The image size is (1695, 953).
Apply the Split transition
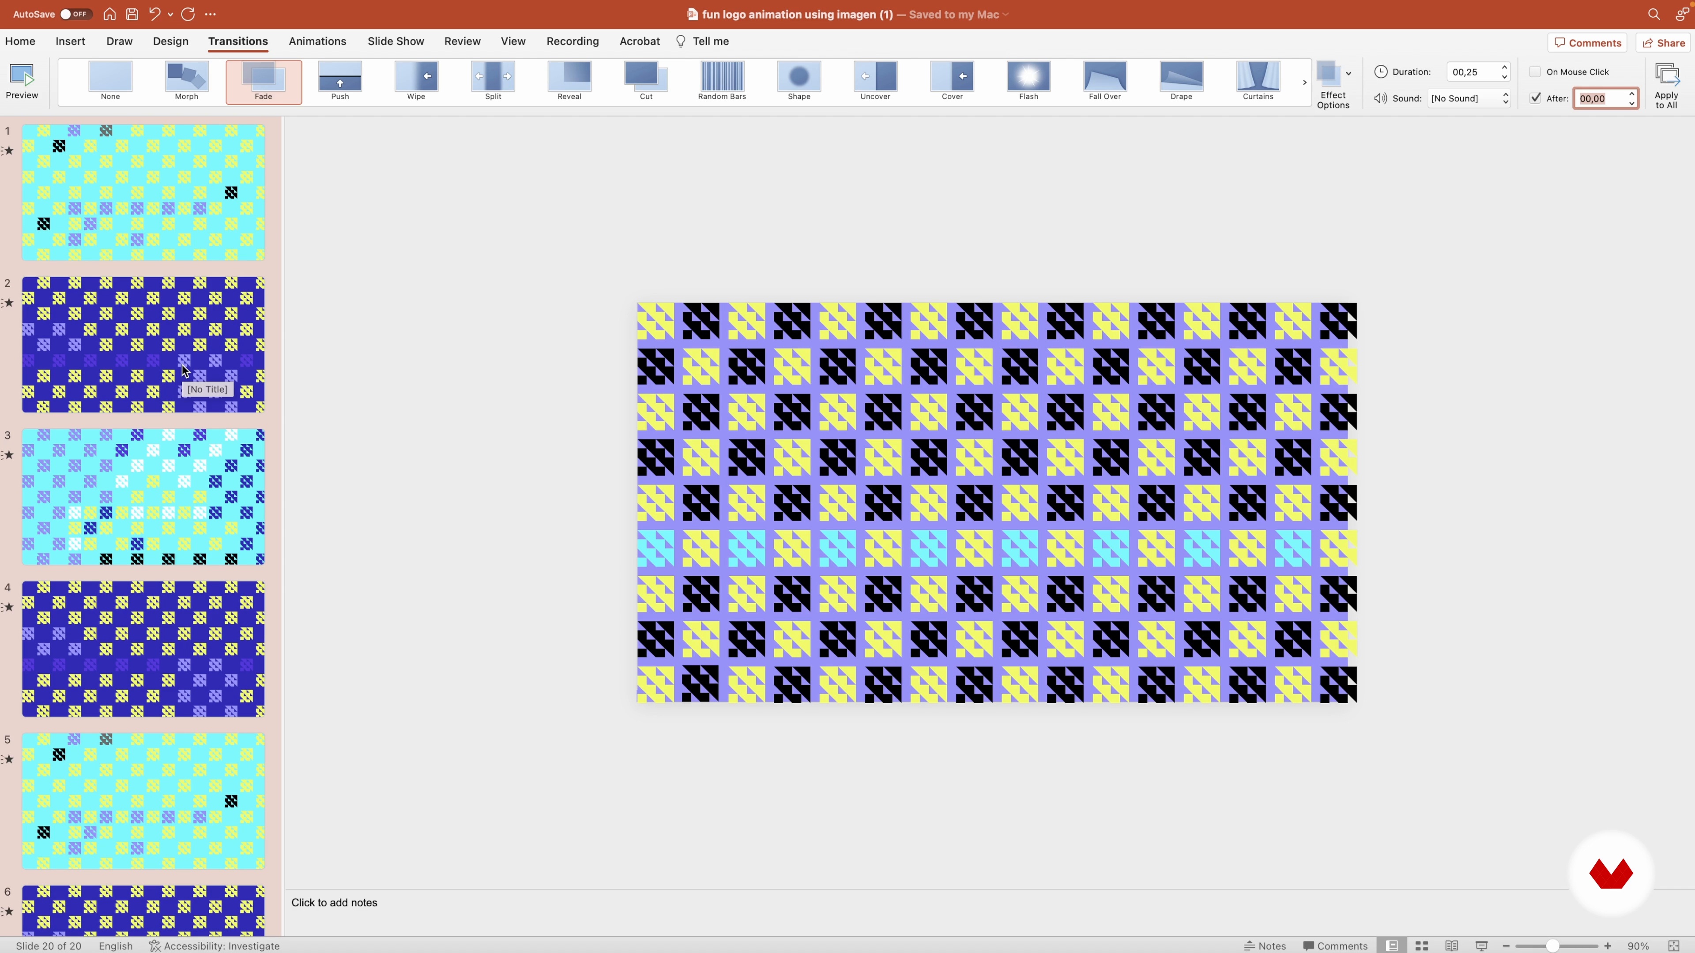[493, 82]
